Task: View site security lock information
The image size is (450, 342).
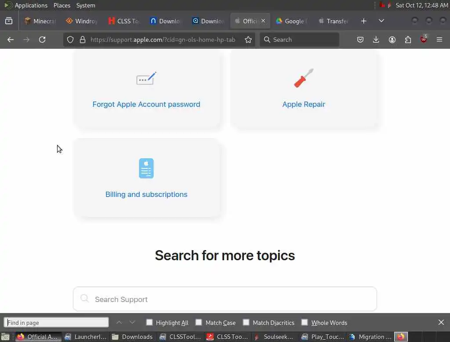Action: click(x=83, y=40)
